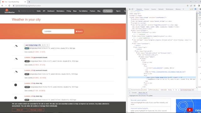This screenshot has width=201, height=113.
Task: Click weather icon beside London, CA result
Action: (16, 59)
